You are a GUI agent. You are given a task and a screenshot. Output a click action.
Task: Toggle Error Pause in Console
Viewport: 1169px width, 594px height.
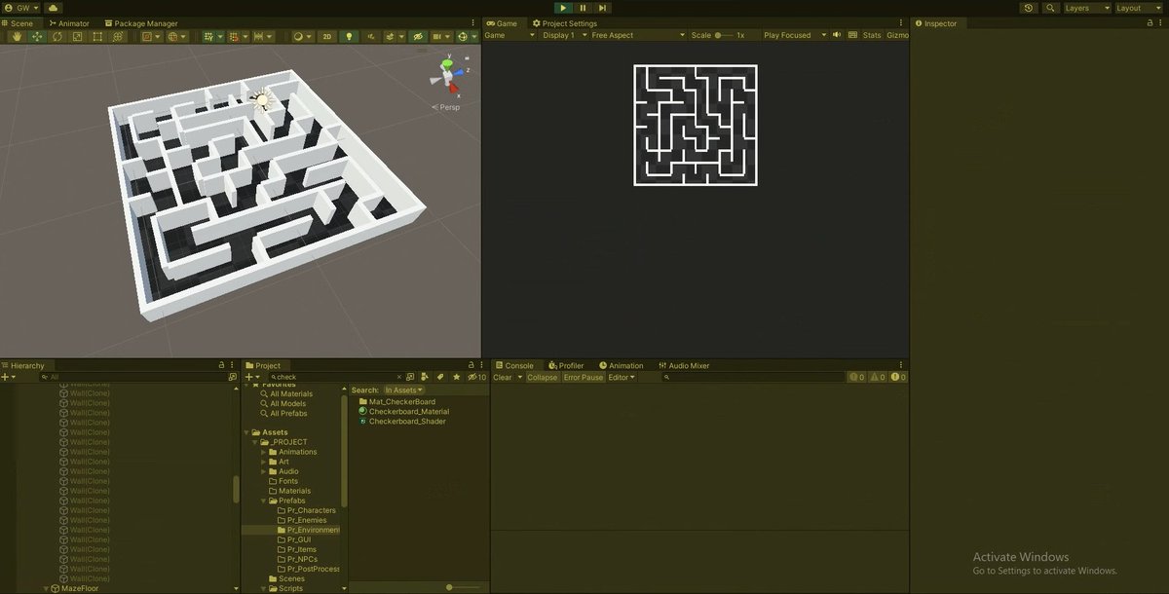(584, 378)
